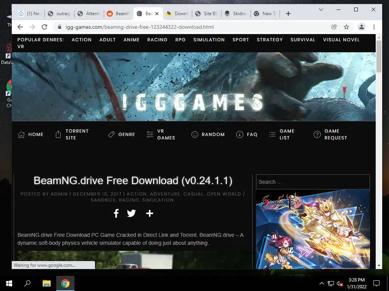
Task: Open the RPG genre link
Action: pos(180,39)
